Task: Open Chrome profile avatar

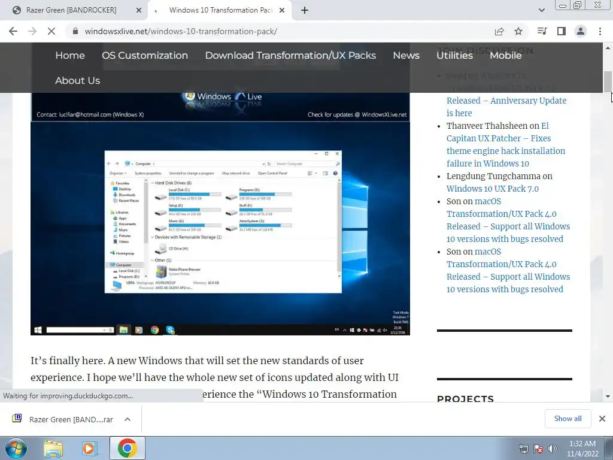Action: 581,31
